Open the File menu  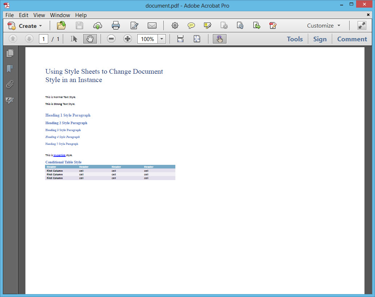9,15
